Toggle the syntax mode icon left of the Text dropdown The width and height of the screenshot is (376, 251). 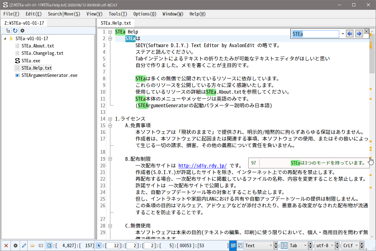(x=240, y=246)
